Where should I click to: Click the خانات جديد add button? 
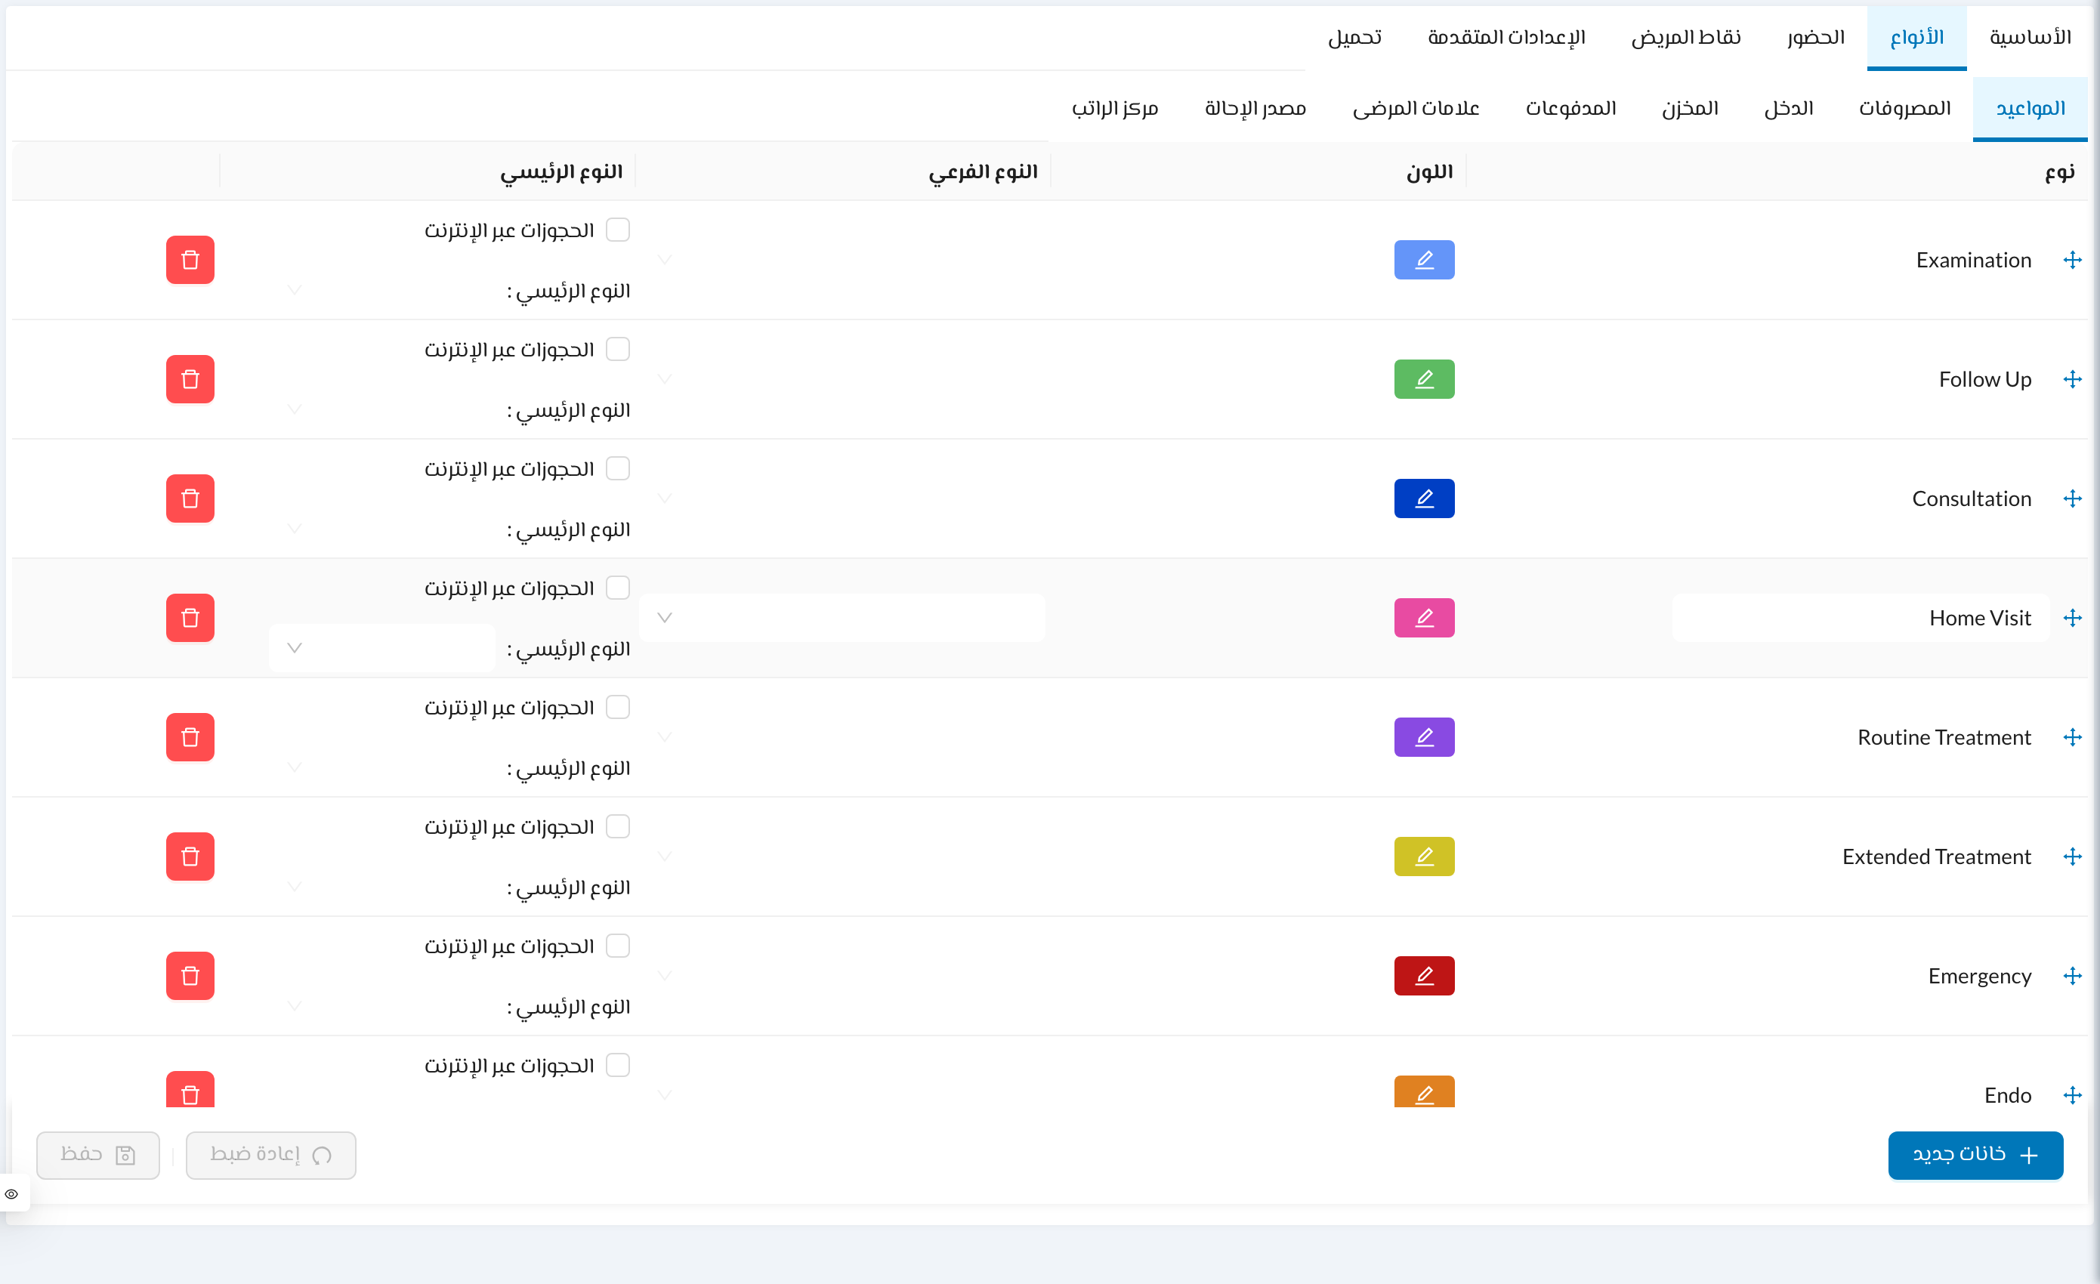(x=1975, y=1156)
